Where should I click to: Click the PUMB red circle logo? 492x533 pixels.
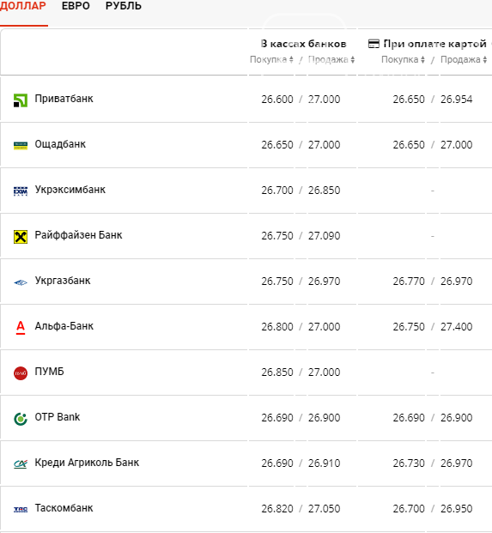click(x=21, y=373)
